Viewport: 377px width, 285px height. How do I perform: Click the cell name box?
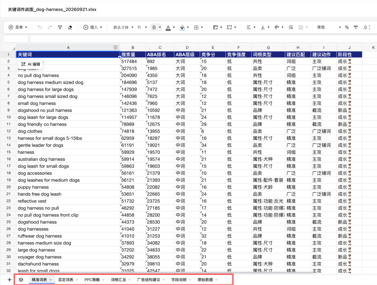[x=16, y=38]
